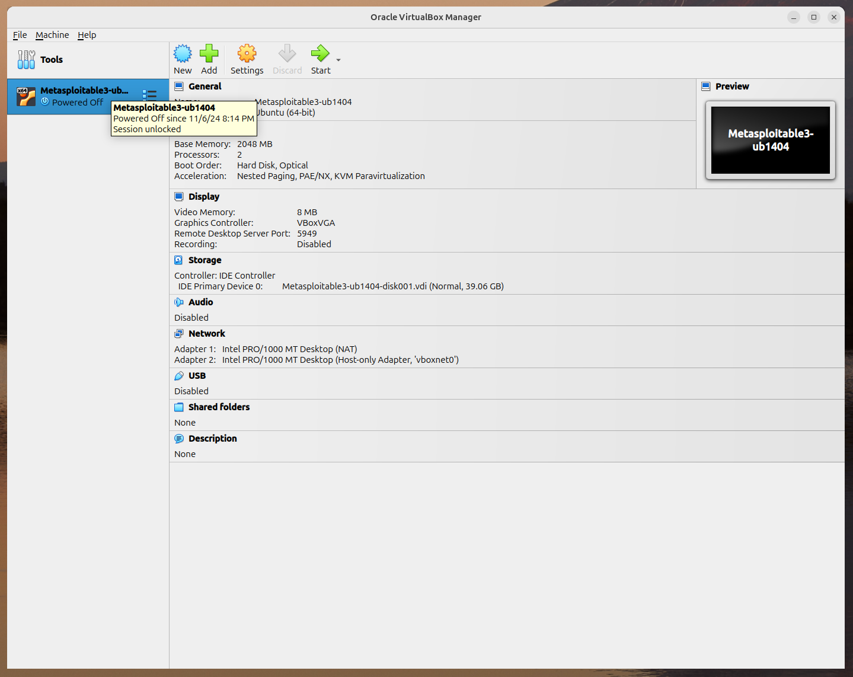Open the Help menu
Image resolution: width=853 pixels, height=677 pixels.
[x=87, y=35]
